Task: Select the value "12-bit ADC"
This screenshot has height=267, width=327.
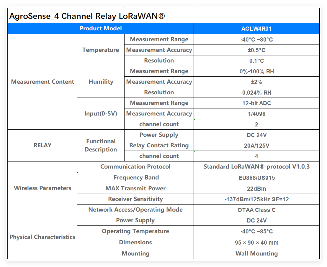Action: coord(256,103)
